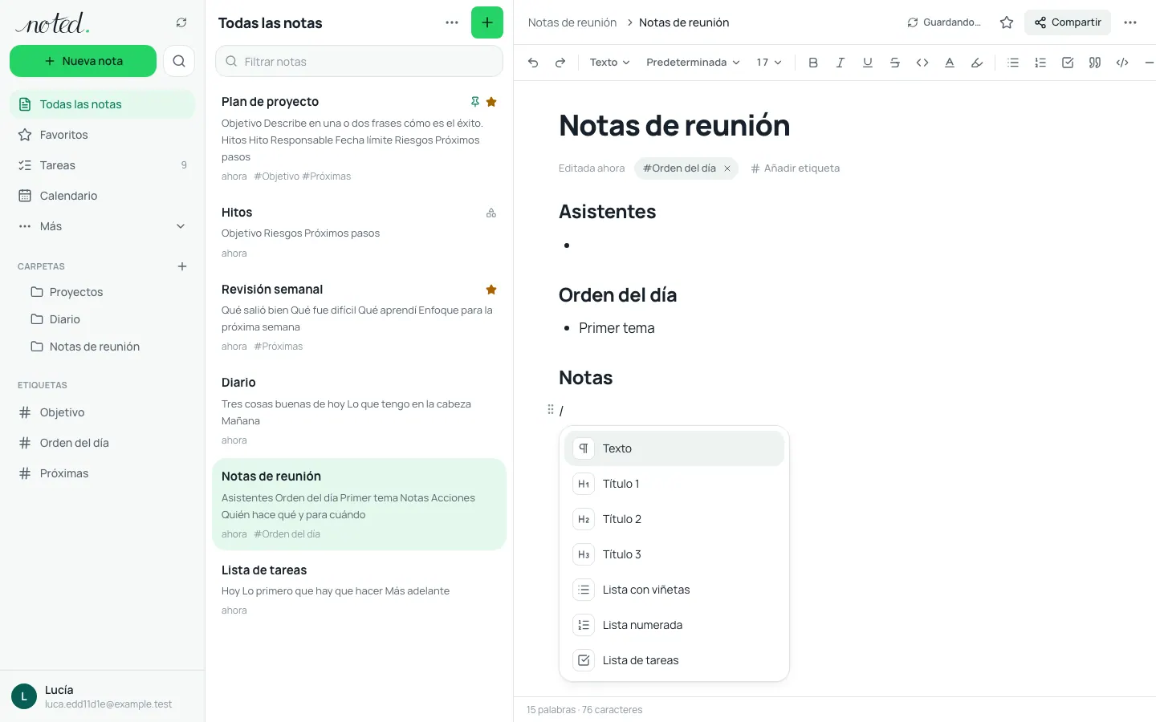Image resolution: width=1156 pixels, height=722 pixels.
Task: Toggle bold formatting
Action: pyautogui.click(x=813, y=63)
